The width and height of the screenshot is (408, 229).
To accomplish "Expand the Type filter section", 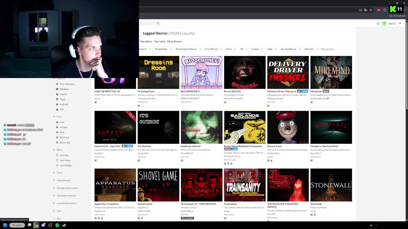I will pyautogui.click(x=57, y=211).
